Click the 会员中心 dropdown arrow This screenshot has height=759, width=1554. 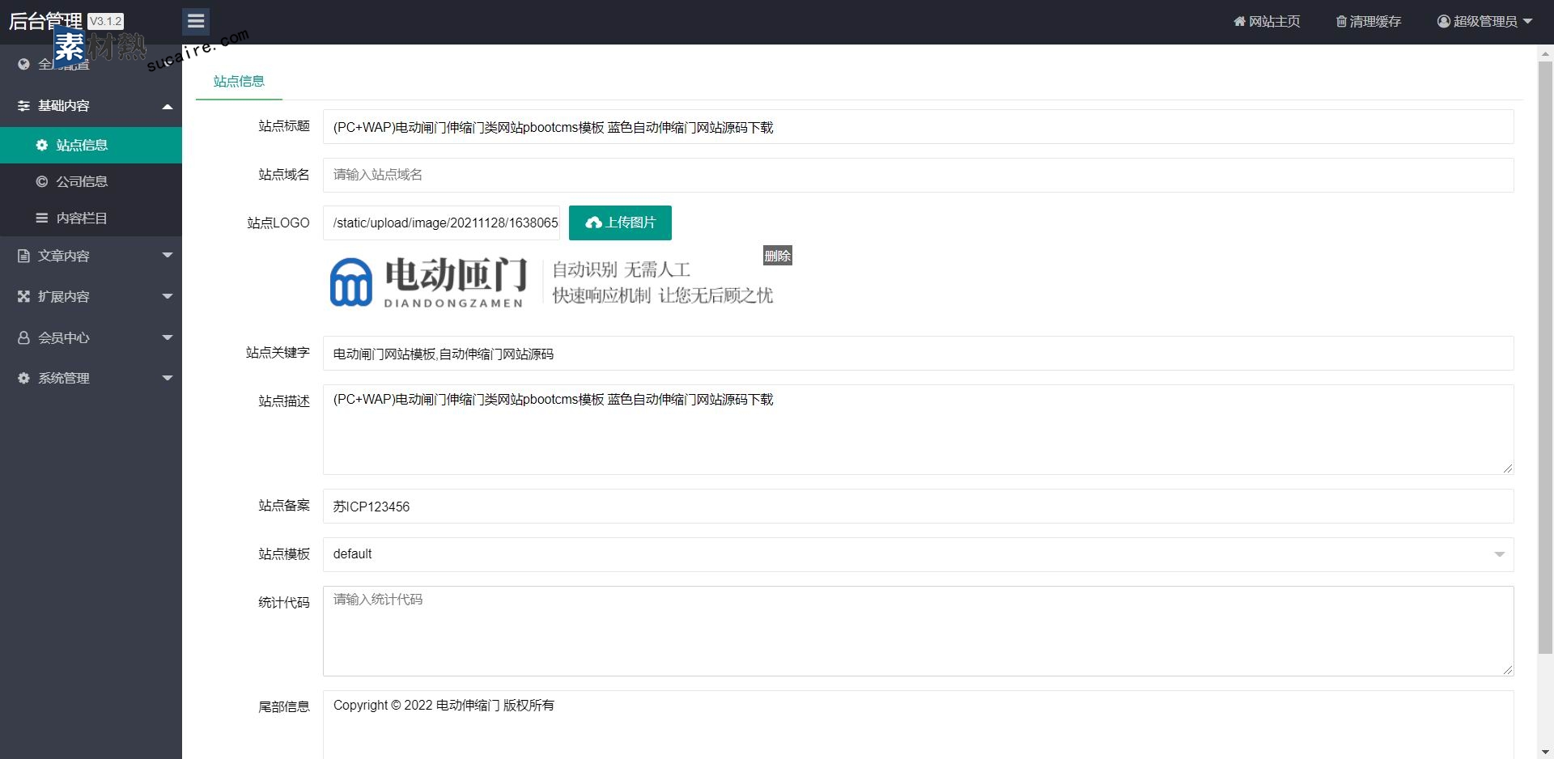168,337
